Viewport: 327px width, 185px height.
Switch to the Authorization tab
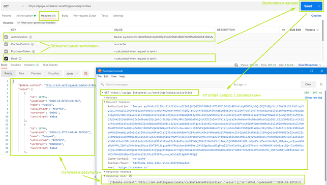[x=26, y=16]
